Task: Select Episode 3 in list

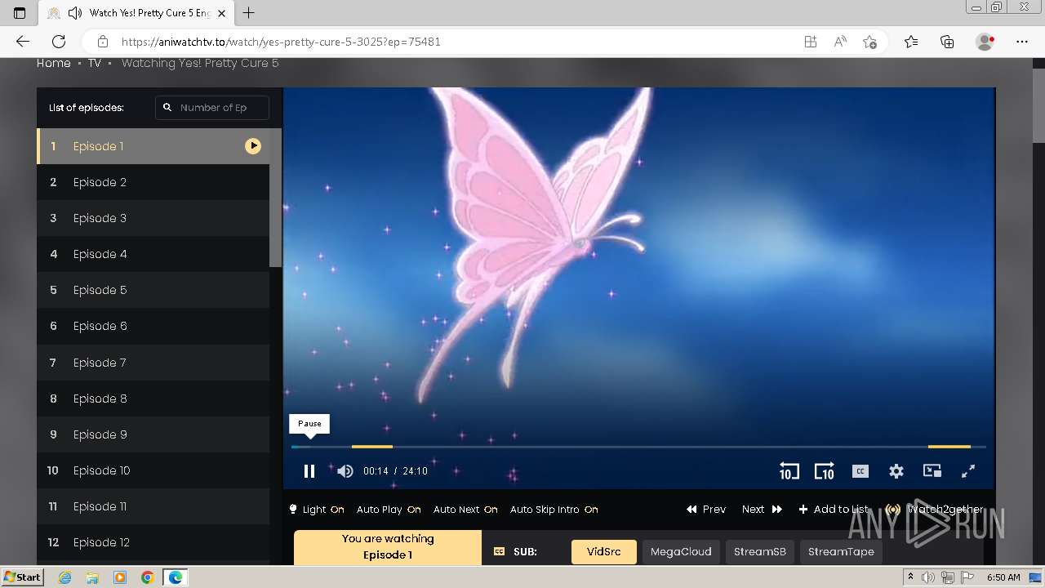Action: pos(153,218)
